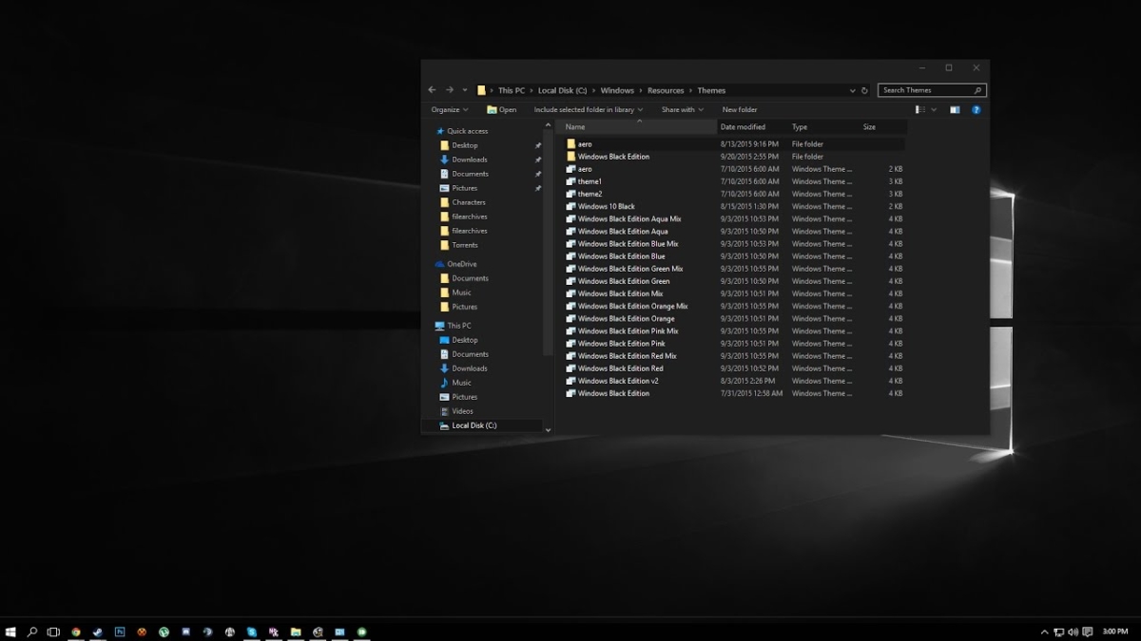The width and height of the screenshot is (1141, 641).
Task: Open the Share with menu
Action: pos(679,109)
